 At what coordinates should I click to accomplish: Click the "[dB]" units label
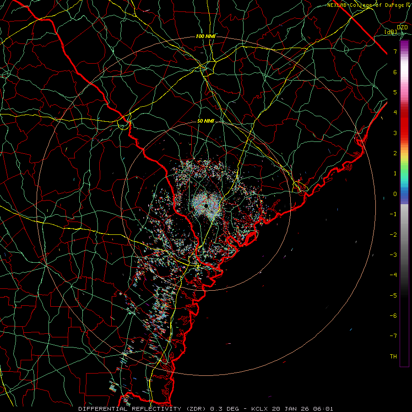point(391,32)
